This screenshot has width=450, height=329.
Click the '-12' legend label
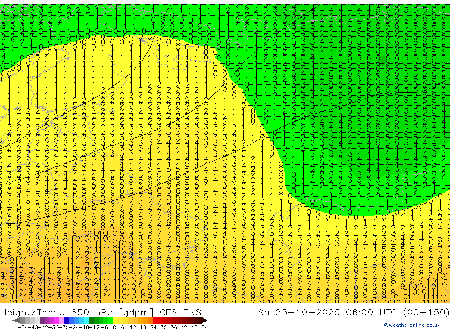click(x=94, y=327)
